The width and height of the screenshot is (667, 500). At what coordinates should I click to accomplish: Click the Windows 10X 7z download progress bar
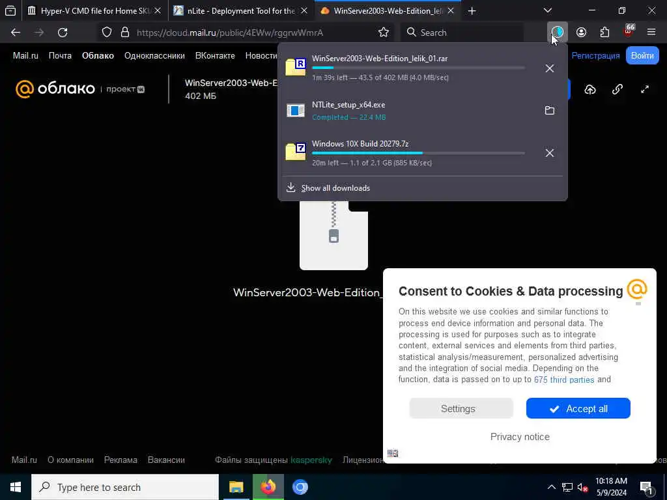coord(418,153)
